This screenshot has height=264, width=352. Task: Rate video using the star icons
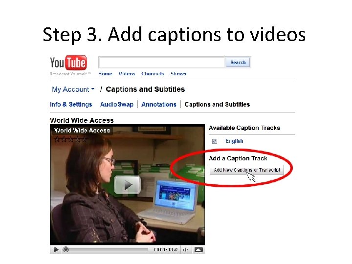[x=70, y=139]
